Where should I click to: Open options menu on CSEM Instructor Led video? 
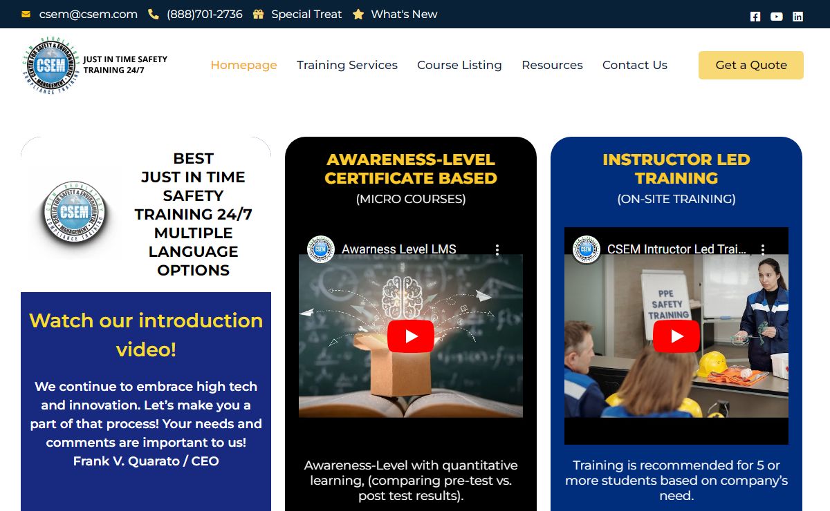[x=762, y=249]
